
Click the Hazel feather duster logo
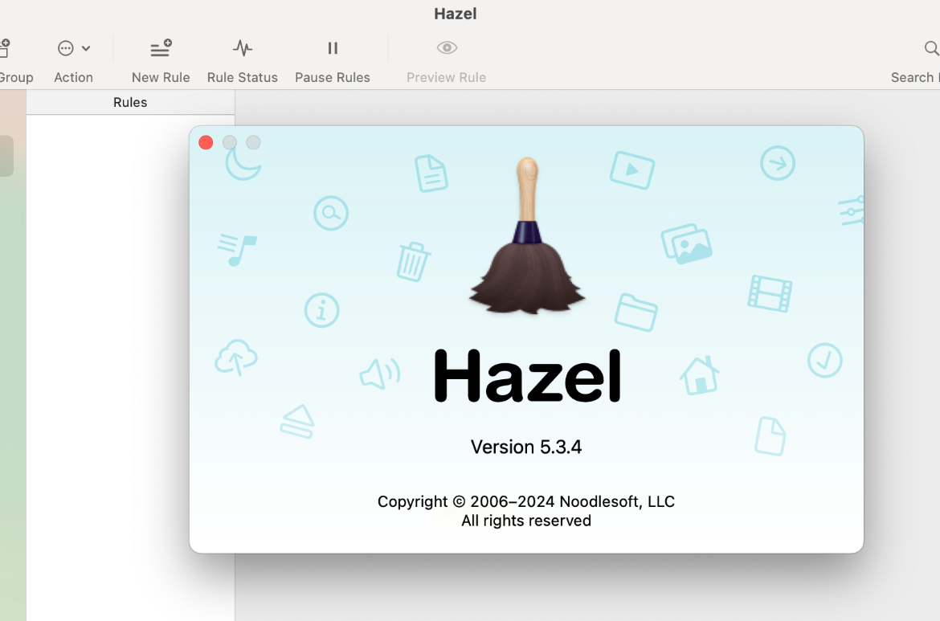point(527,235)
